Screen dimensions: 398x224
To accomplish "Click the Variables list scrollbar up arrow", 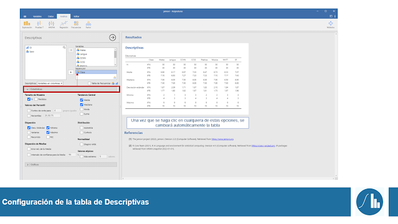I will [115, 50].
